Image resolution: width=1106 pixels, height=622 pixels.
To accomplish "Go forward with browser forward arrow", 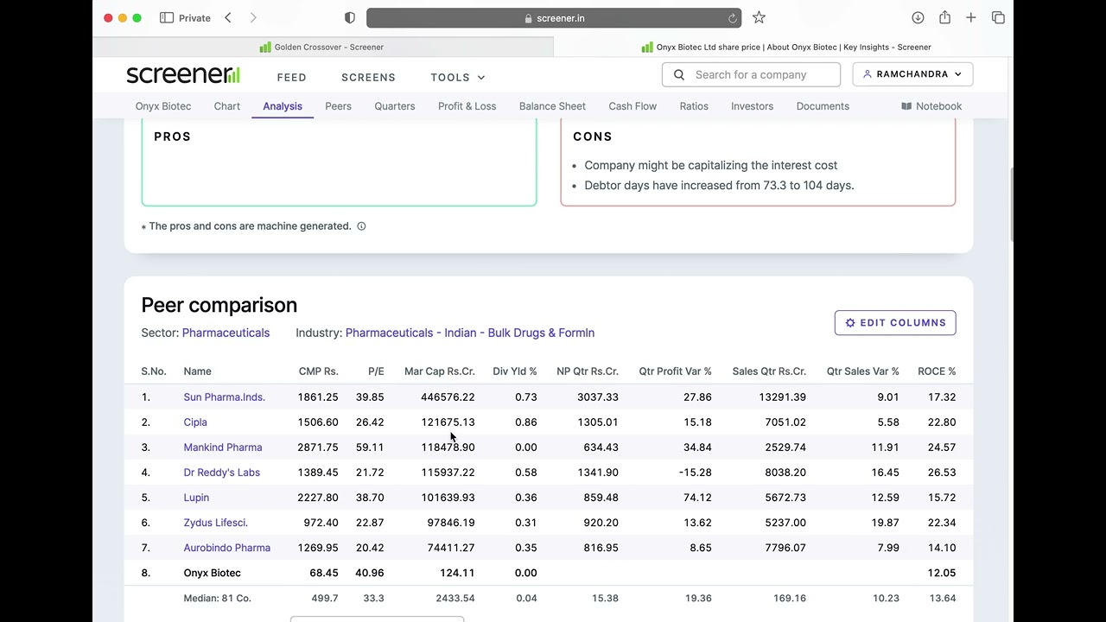I will [253, 17].
